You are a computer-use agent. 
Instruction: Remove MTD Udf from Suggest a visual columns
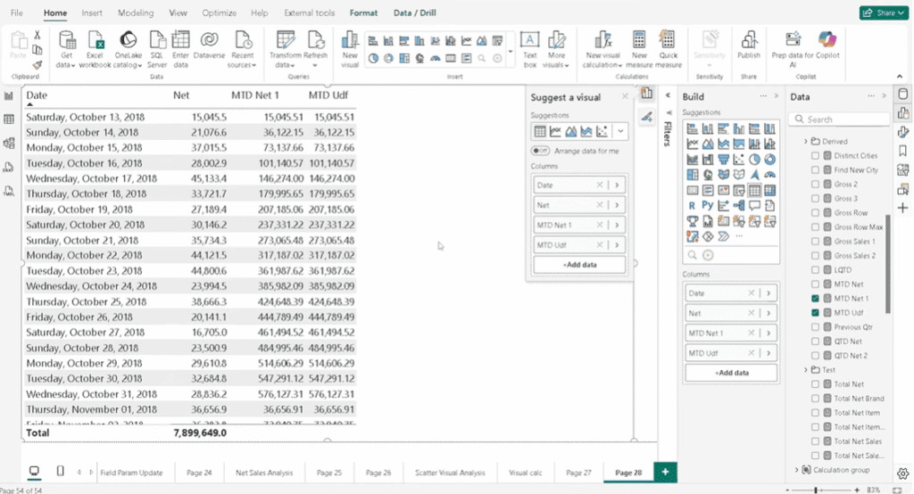(599, 245)
